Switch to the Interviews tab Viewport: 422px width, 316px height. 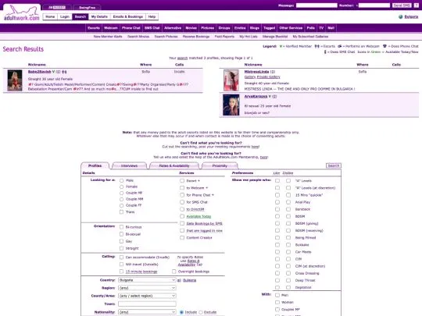[x=129, y=165]
